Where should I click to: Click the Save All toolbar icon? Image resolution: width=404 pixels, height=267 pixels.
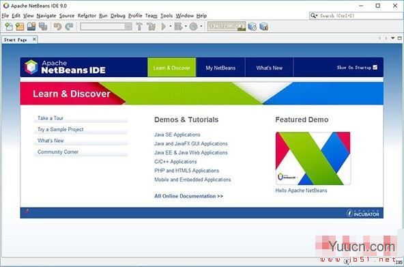(43, 26)
